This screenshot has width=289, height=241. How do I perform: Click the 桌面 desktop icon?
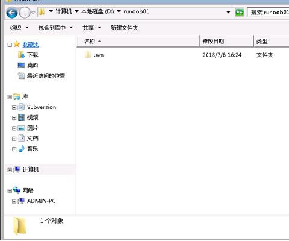[21, 65]
